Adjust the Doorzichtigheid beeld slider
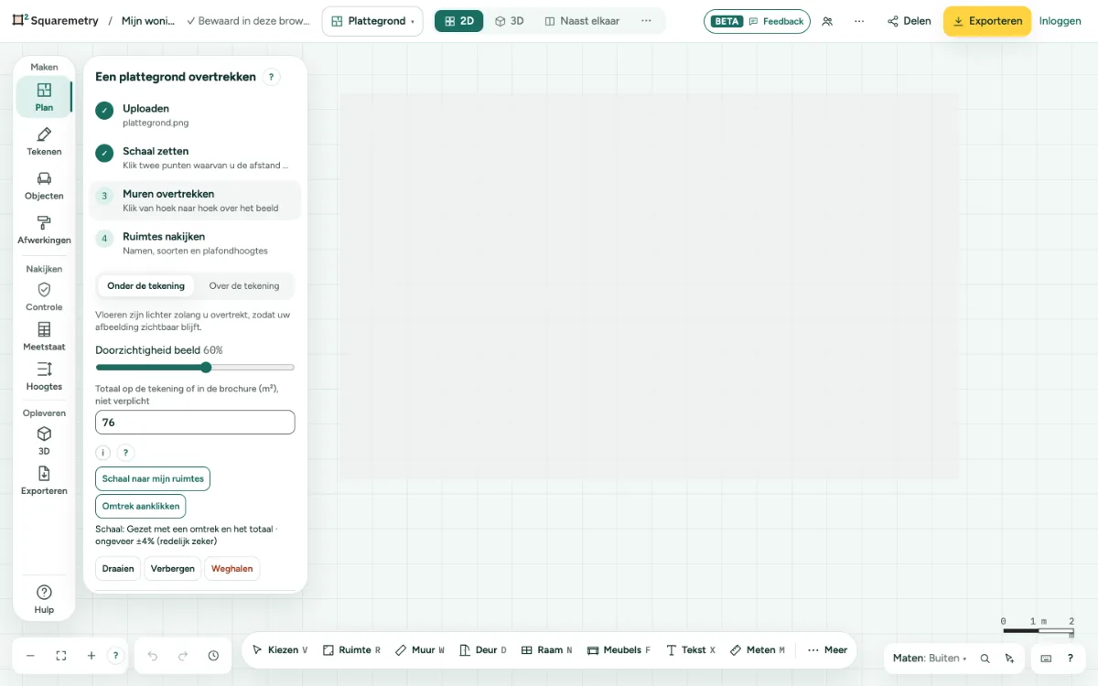Image resolution: width=1098 pixels, height=686 pixels. pos(195,368)
